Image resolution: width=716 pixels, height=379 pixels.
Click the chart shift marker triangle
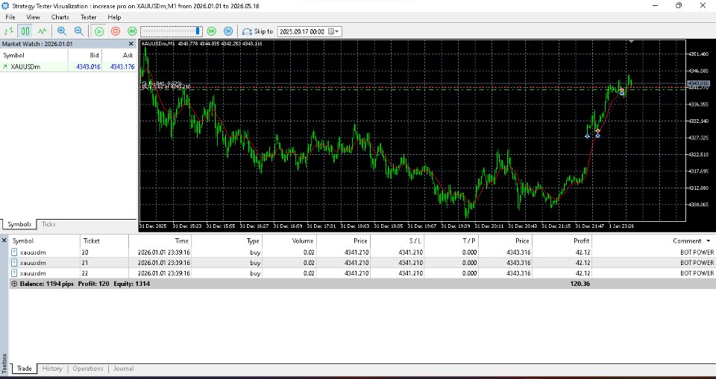click(x=632, y=42)
